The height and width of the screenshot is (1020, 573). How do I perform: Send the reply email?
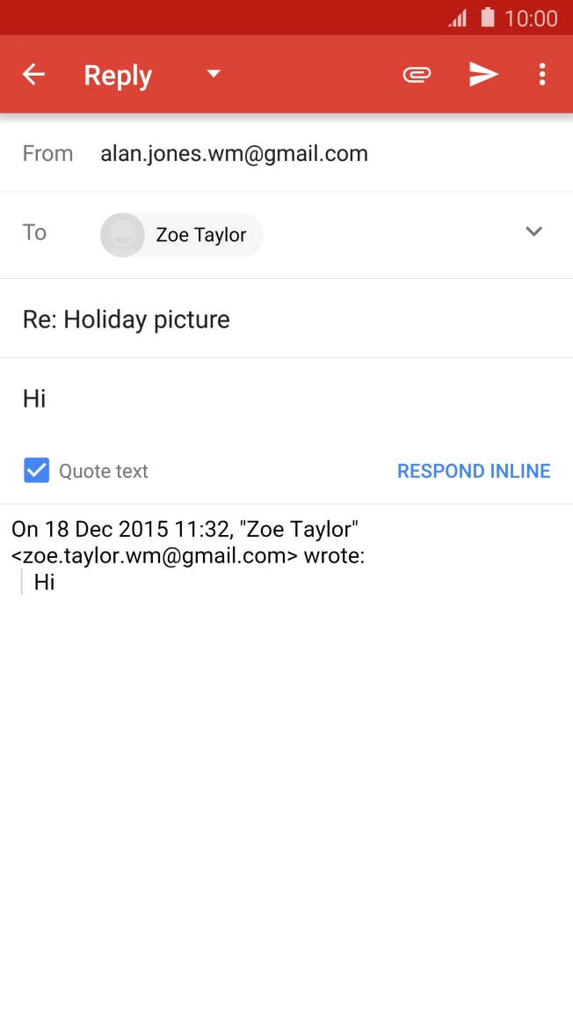coord(484,74)
